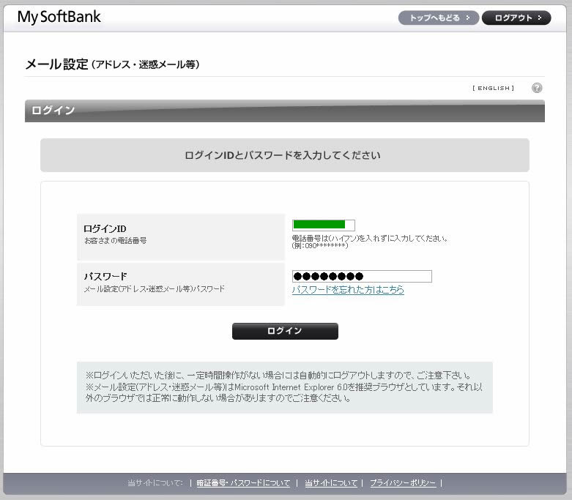Click the My SoftBank logo
572x500 pixels.
pyautogui.click(x=59, y=17)
